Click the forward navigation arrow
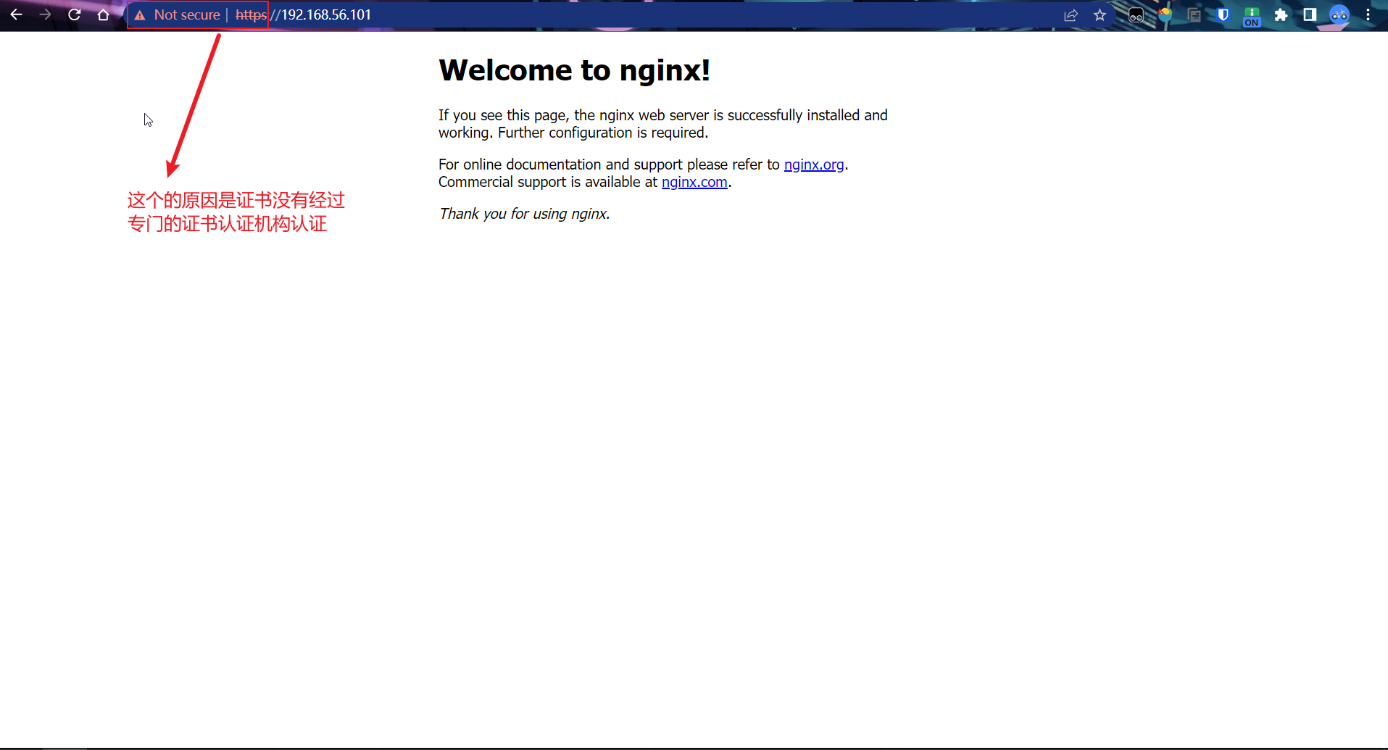Viewport: 1388px width, 750px height. (x=45, y=14)
